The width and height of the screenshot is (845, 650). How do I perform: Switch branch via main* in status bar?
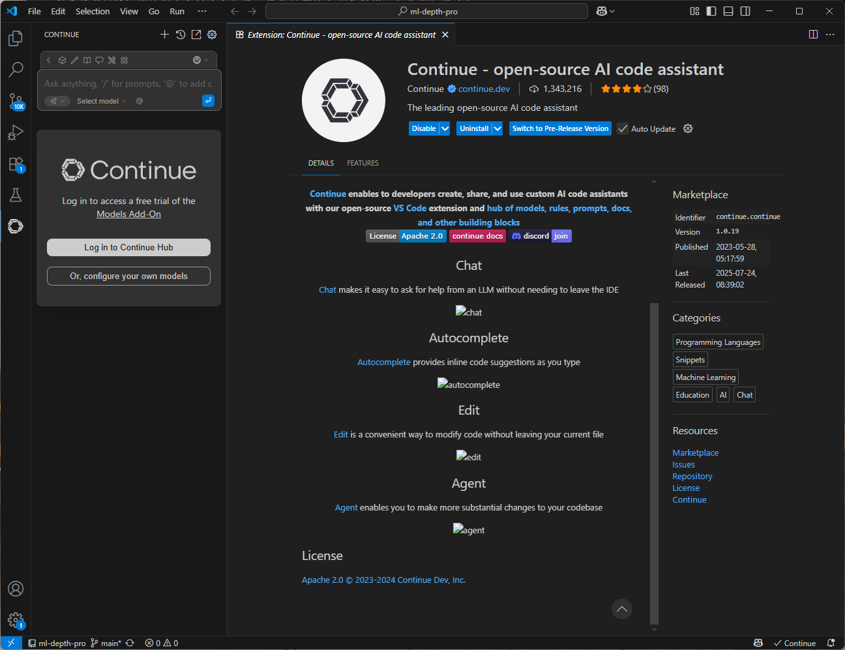(x=106, y=643)
